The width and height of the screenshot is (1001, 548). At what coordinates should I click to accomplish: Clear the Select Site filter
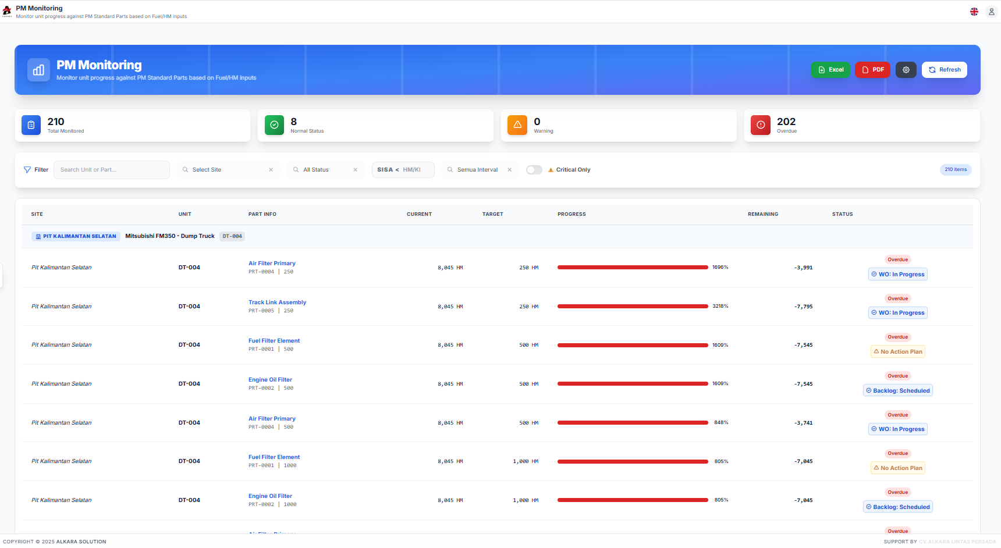tap(271, 170)
